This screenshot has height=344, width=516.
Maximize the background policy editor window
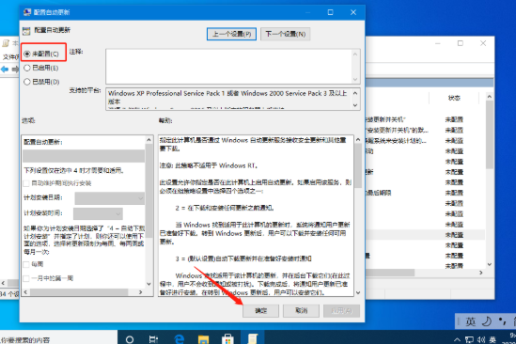[461, 43]
